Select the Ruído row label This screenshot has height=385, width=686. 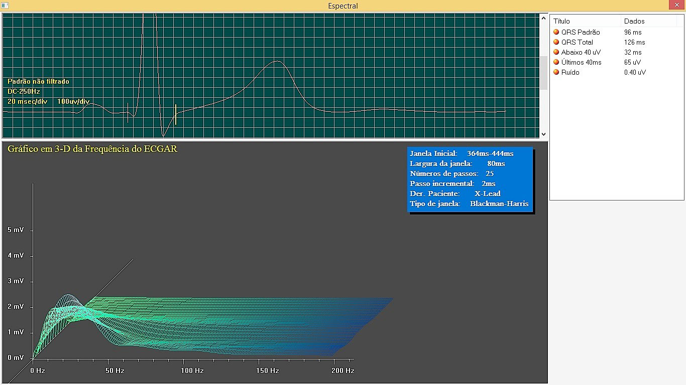(570, 72)
